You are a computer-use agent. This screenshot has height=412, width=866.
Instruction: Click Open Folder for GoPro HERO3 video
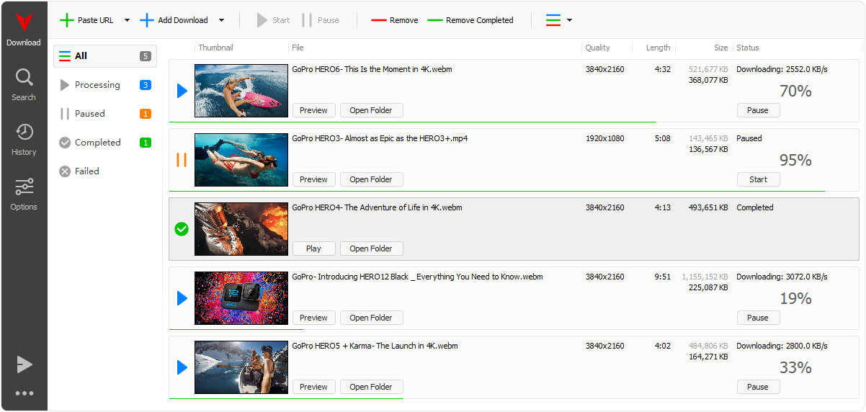[371, 179]
